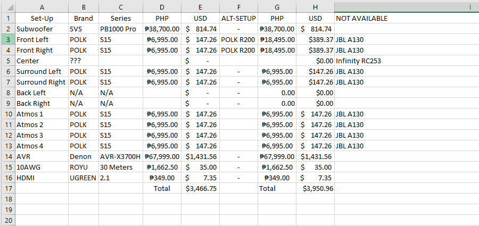Viewport: 479px width, 226px height.
Task: Select the '???' brand cell
Action: [84, 61]
